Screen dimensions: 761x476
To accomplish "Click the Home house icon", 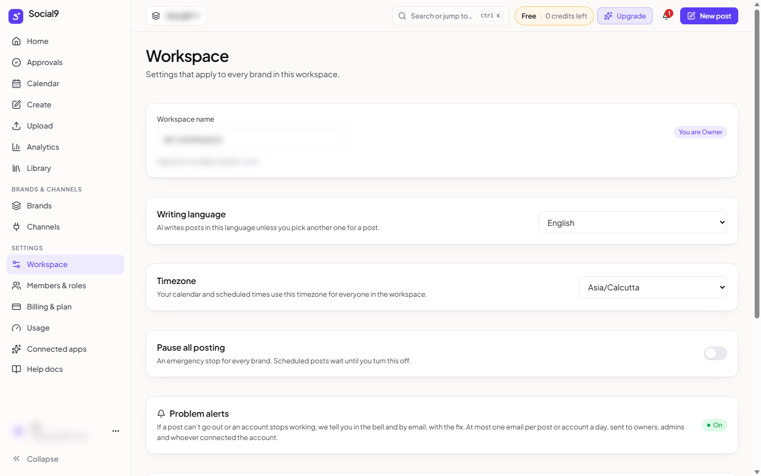I will click(x=16, y=41).
